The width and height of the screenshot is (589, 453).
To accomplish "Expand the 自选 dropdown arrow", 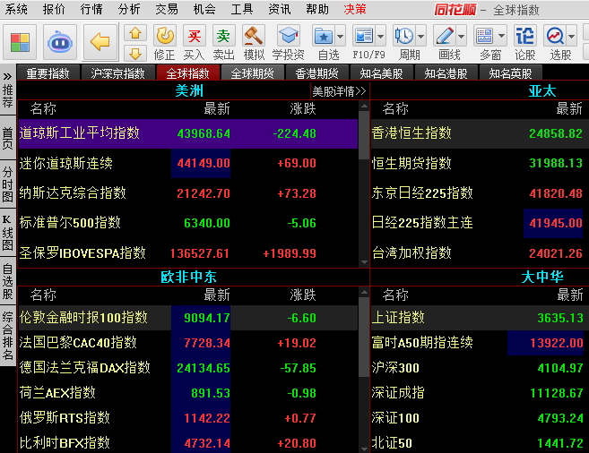I will (x=341, y=37).
